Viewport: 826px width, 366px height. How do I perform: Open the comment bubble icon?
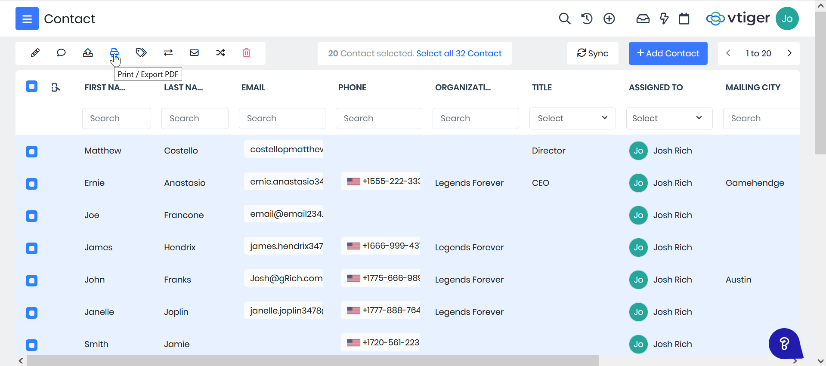[61, 53]
